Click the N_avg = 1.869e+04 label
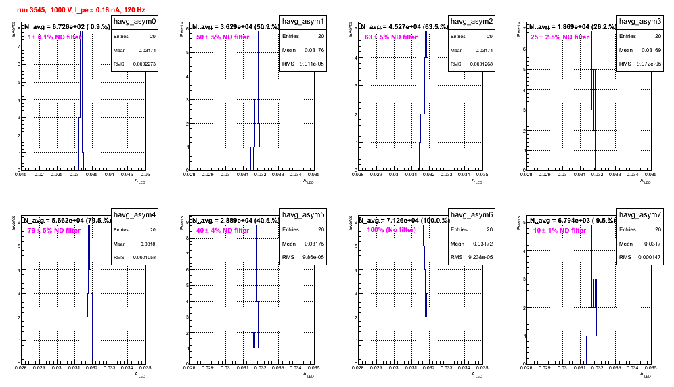This screenshot has height=387, width=674. (x=572, y=26)
